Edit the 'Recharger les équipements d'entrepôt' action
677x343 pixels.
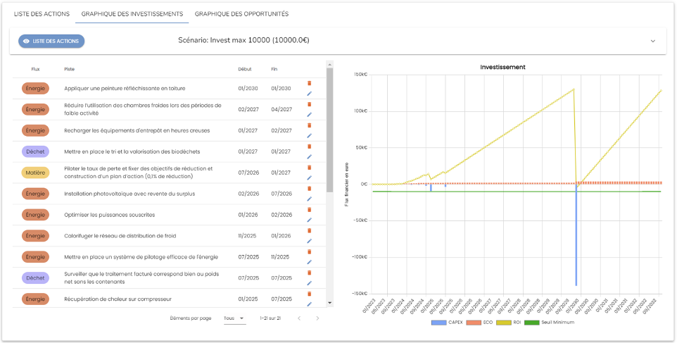pos(309,135)
